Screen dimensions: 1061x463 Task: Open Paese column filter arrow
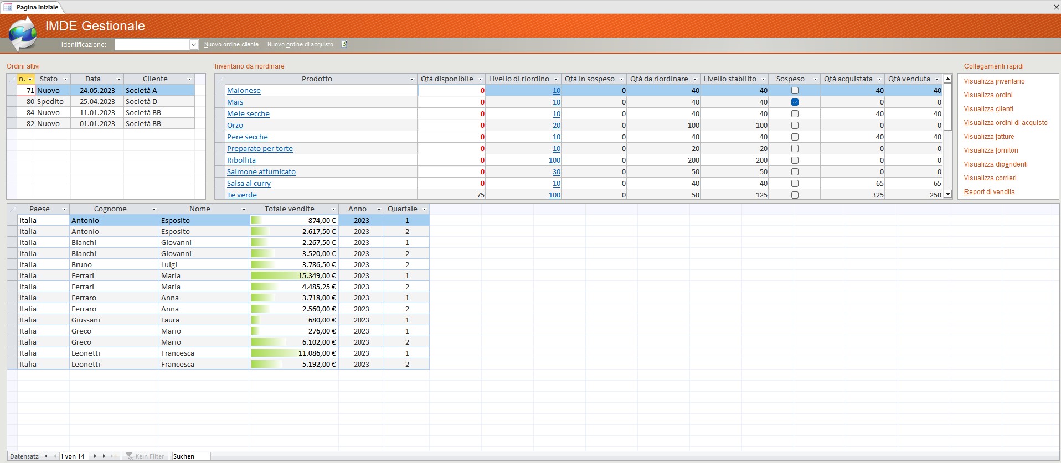point(64,209)
